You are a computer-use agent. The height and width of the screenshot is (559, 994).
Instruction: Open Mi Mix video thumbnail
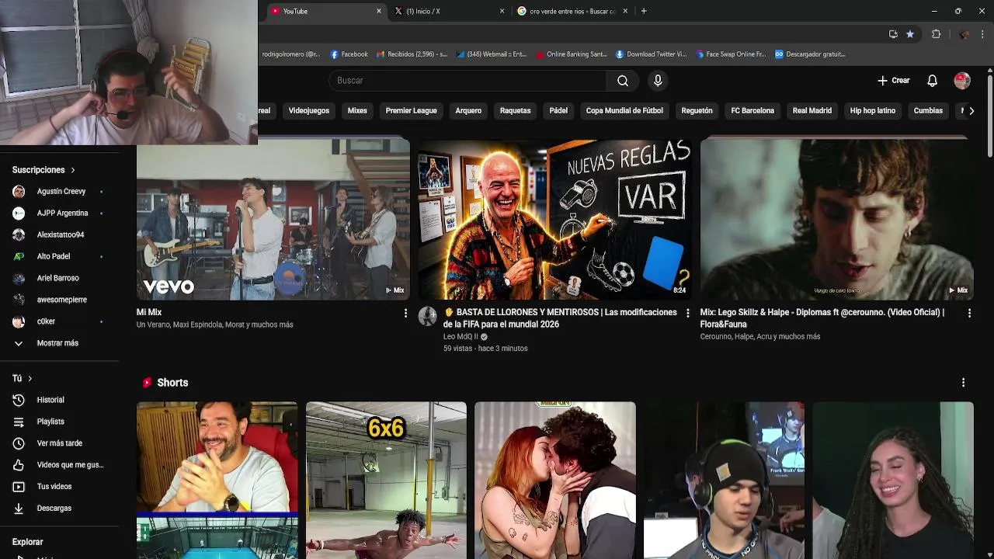click(x=273, y=220)
